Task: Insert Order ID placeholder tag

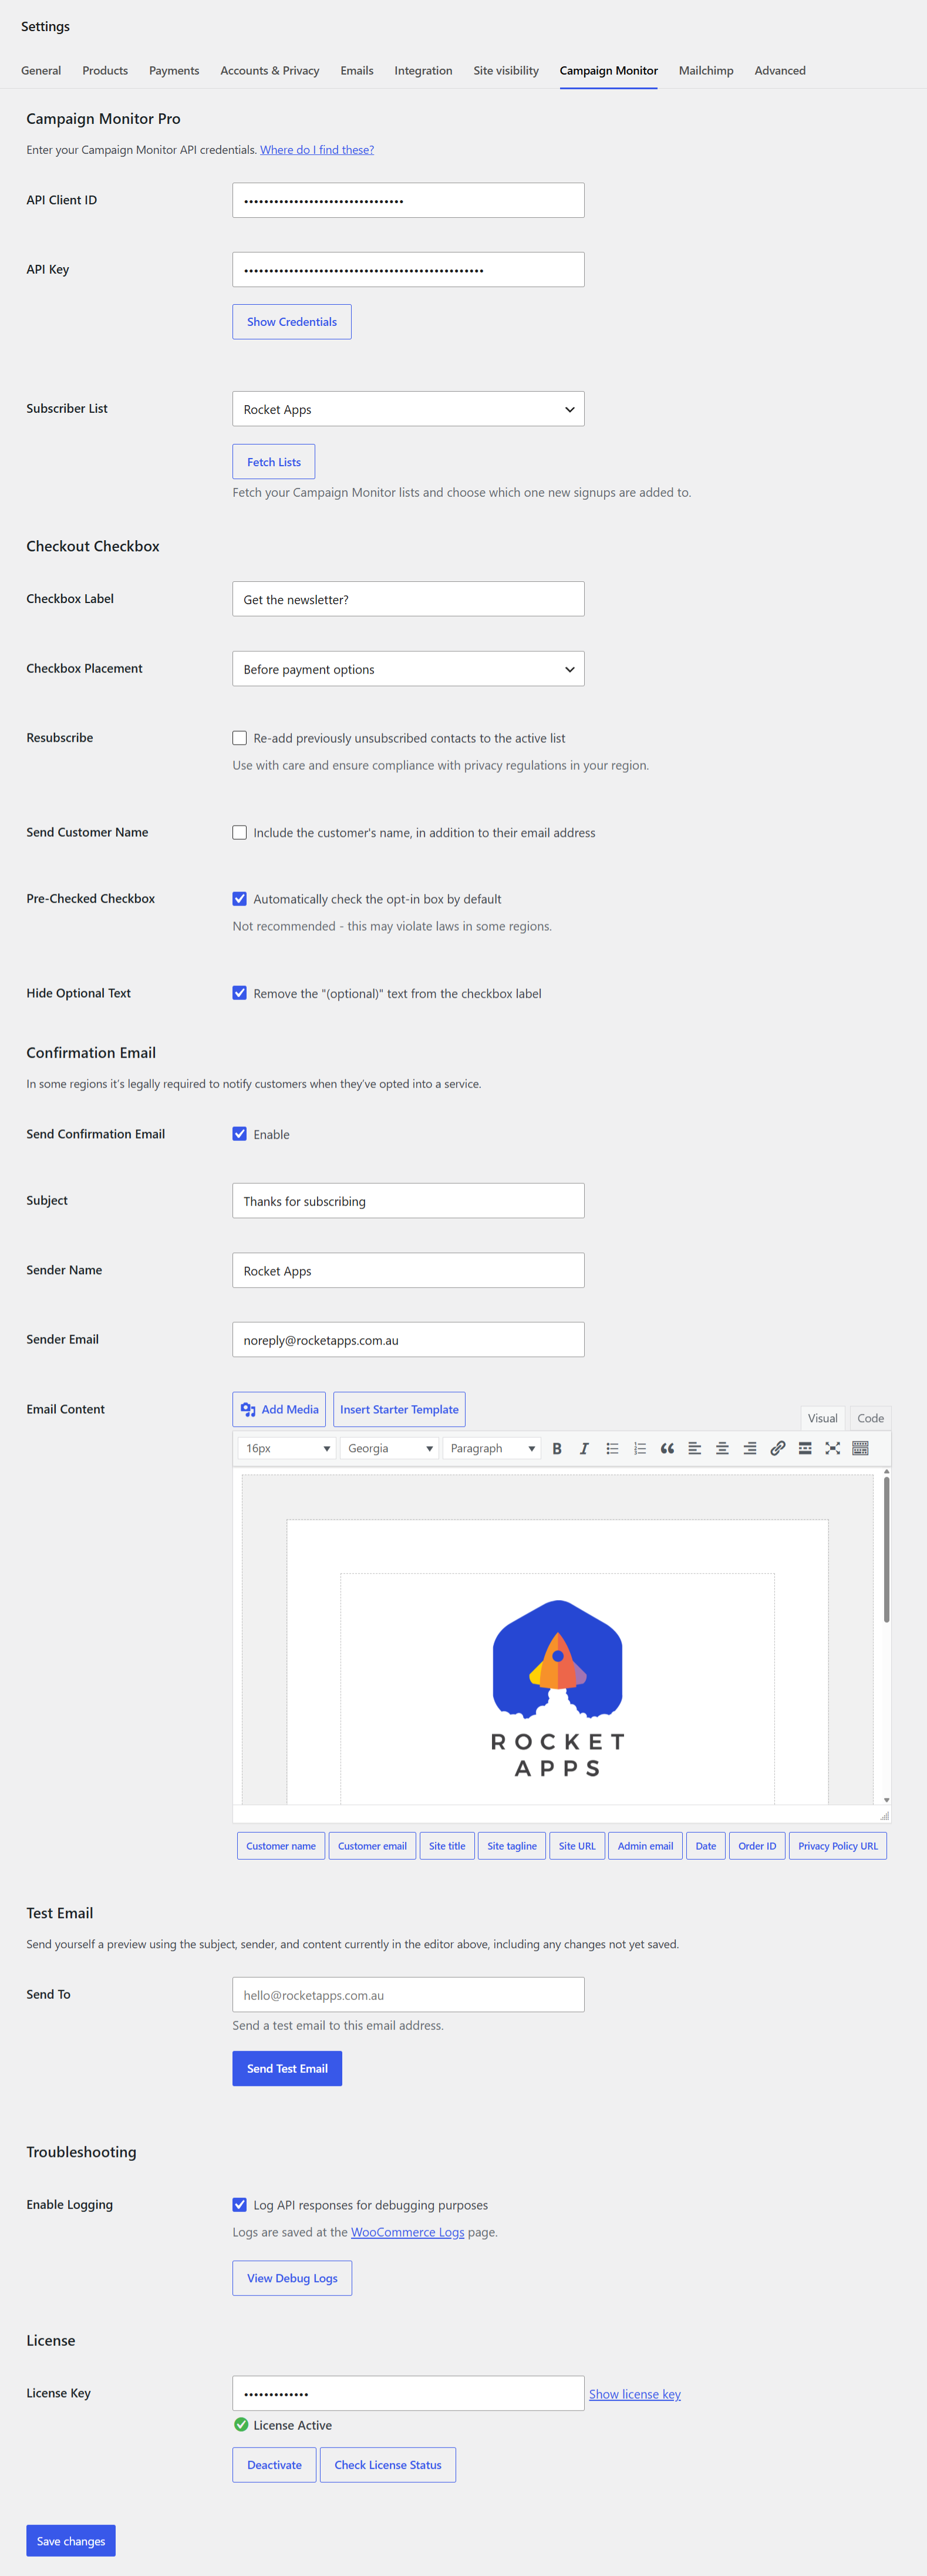Action: (757, 1846)
